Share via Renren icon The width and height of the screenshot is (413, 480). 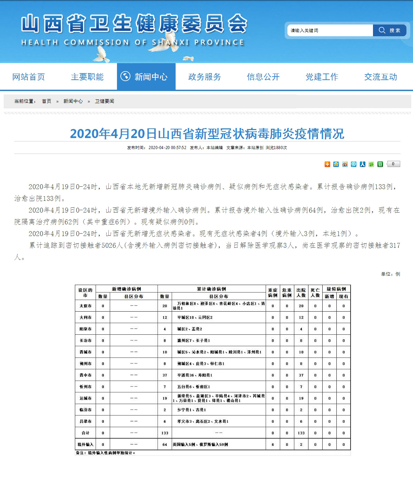click(x=363, y=164)
